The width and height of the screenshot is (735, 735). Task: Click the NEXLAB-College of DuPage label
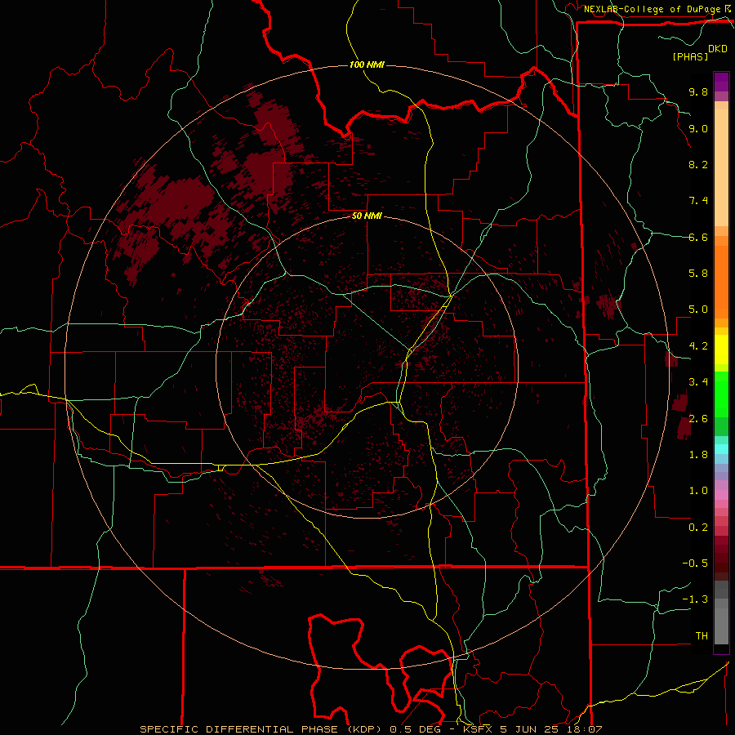tap(653, 9)
